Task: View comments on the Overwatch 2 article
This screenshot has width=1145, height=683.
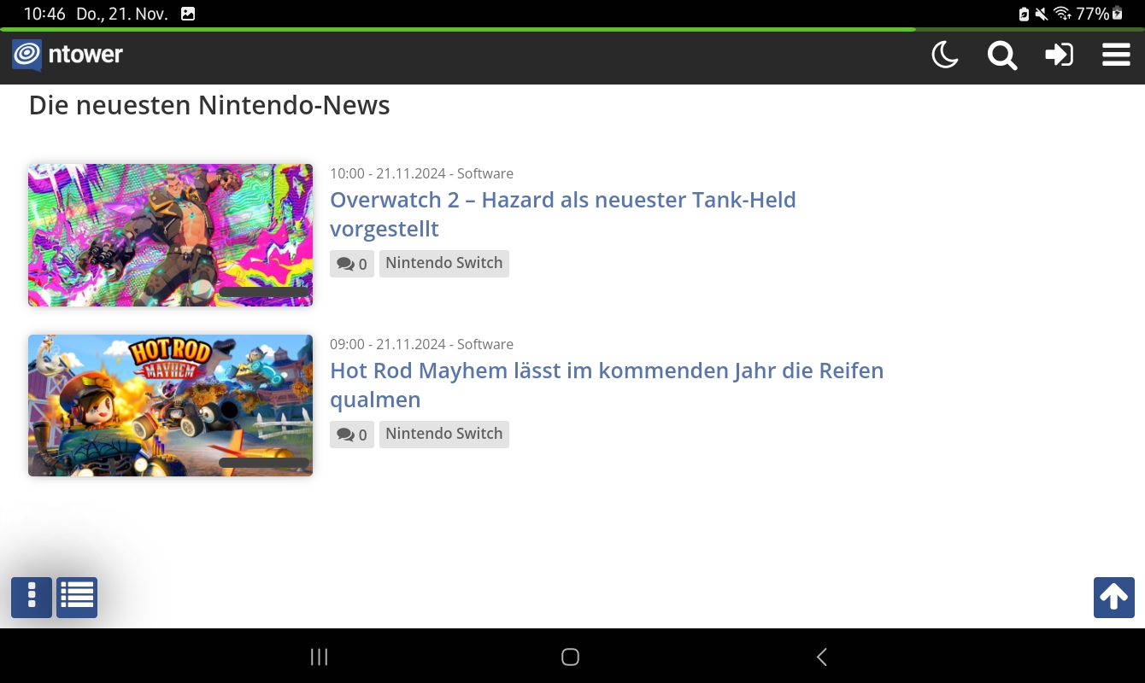Action: [352, 264]
